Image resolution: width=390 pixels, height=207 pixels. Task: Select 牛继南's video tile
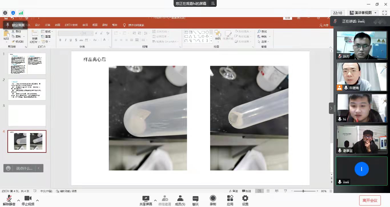point(362,77)
